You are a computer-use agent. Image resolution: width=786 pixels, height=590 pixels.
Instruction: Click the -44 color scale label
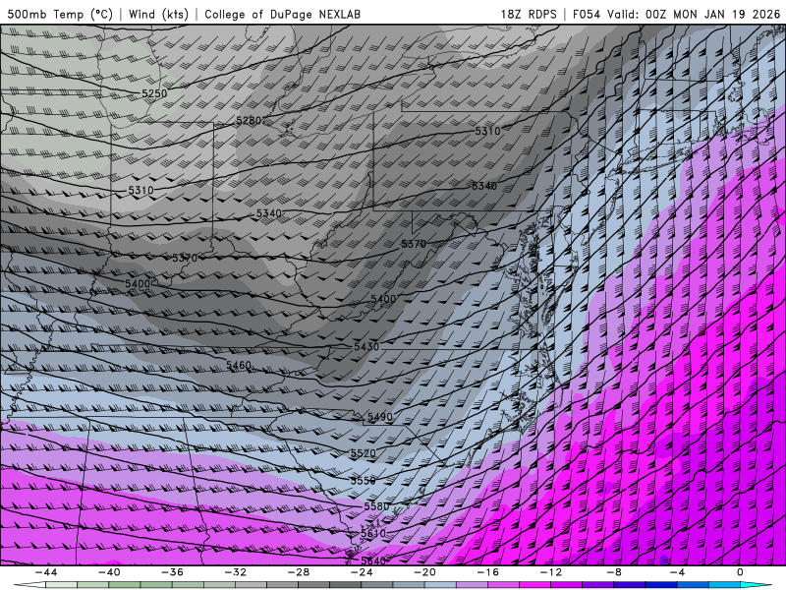pyautogui.click(x=46, y=572)
